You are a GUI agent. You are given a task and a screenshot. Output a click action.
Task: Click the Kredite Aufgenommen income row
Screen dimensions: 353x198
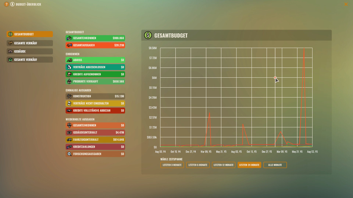point(95,74)
